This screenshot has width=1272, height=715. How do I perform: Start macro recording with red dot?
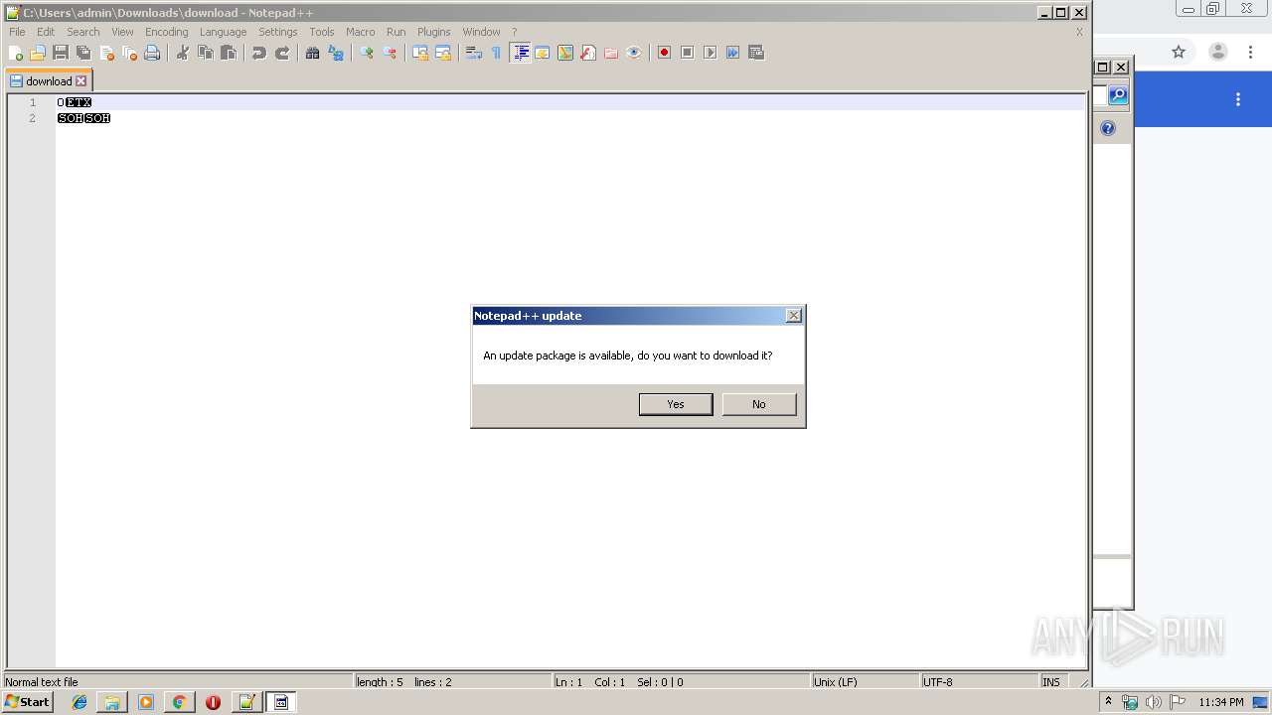[665, 53]
